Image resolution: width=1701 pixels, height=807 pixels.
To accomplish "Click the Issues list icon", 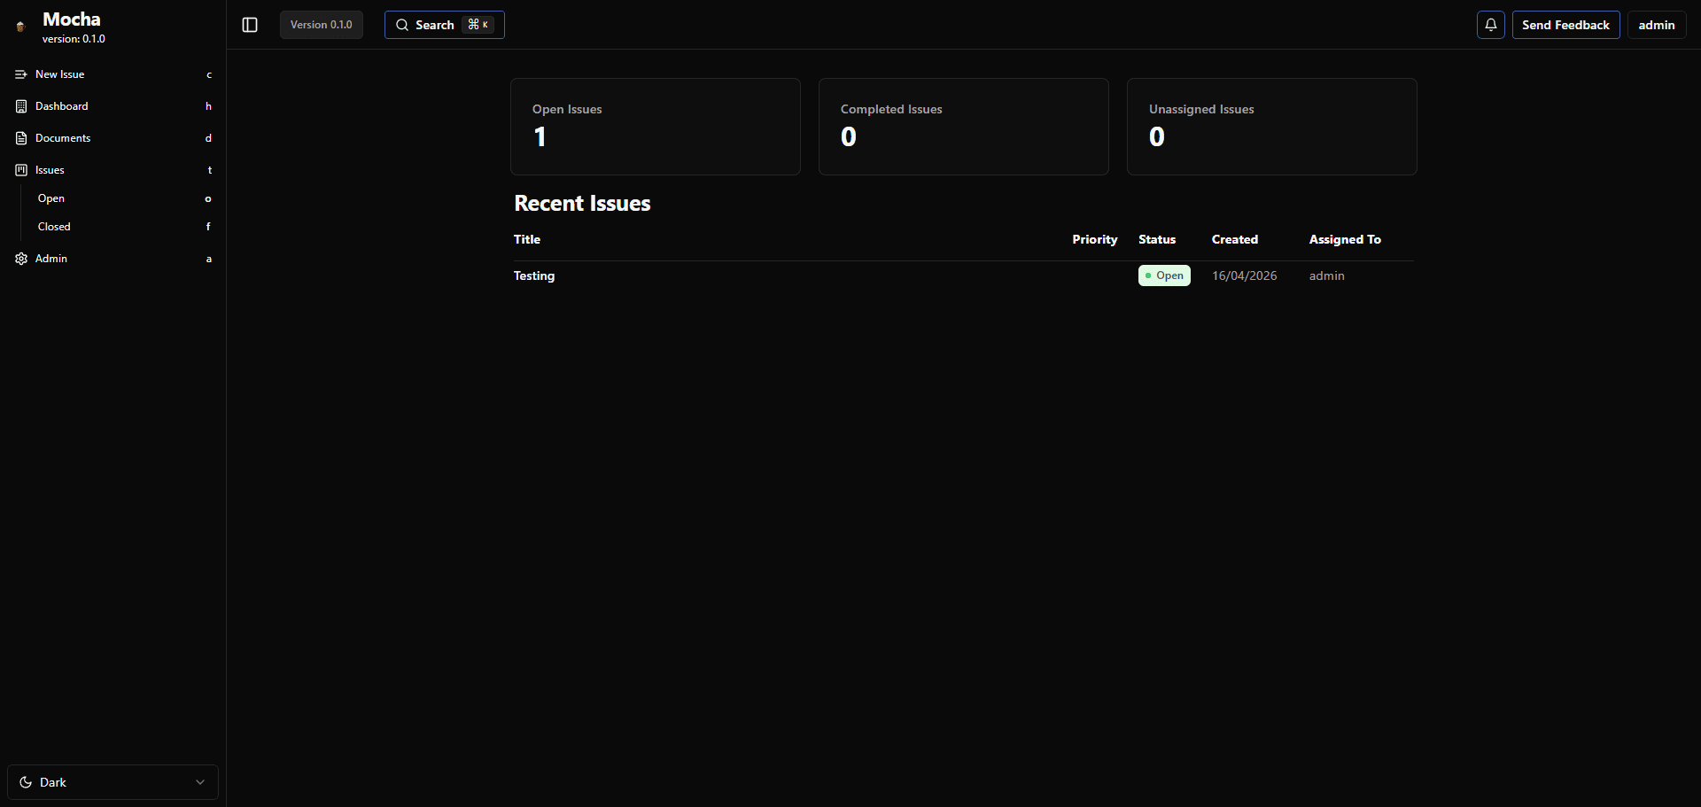I will pos(20,170).
